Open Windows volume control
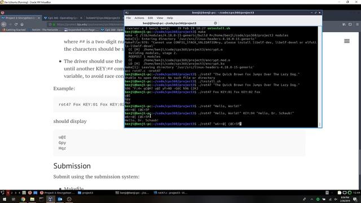Image resolution: width=361 pixels, height=203 pixels. (336, 199)
